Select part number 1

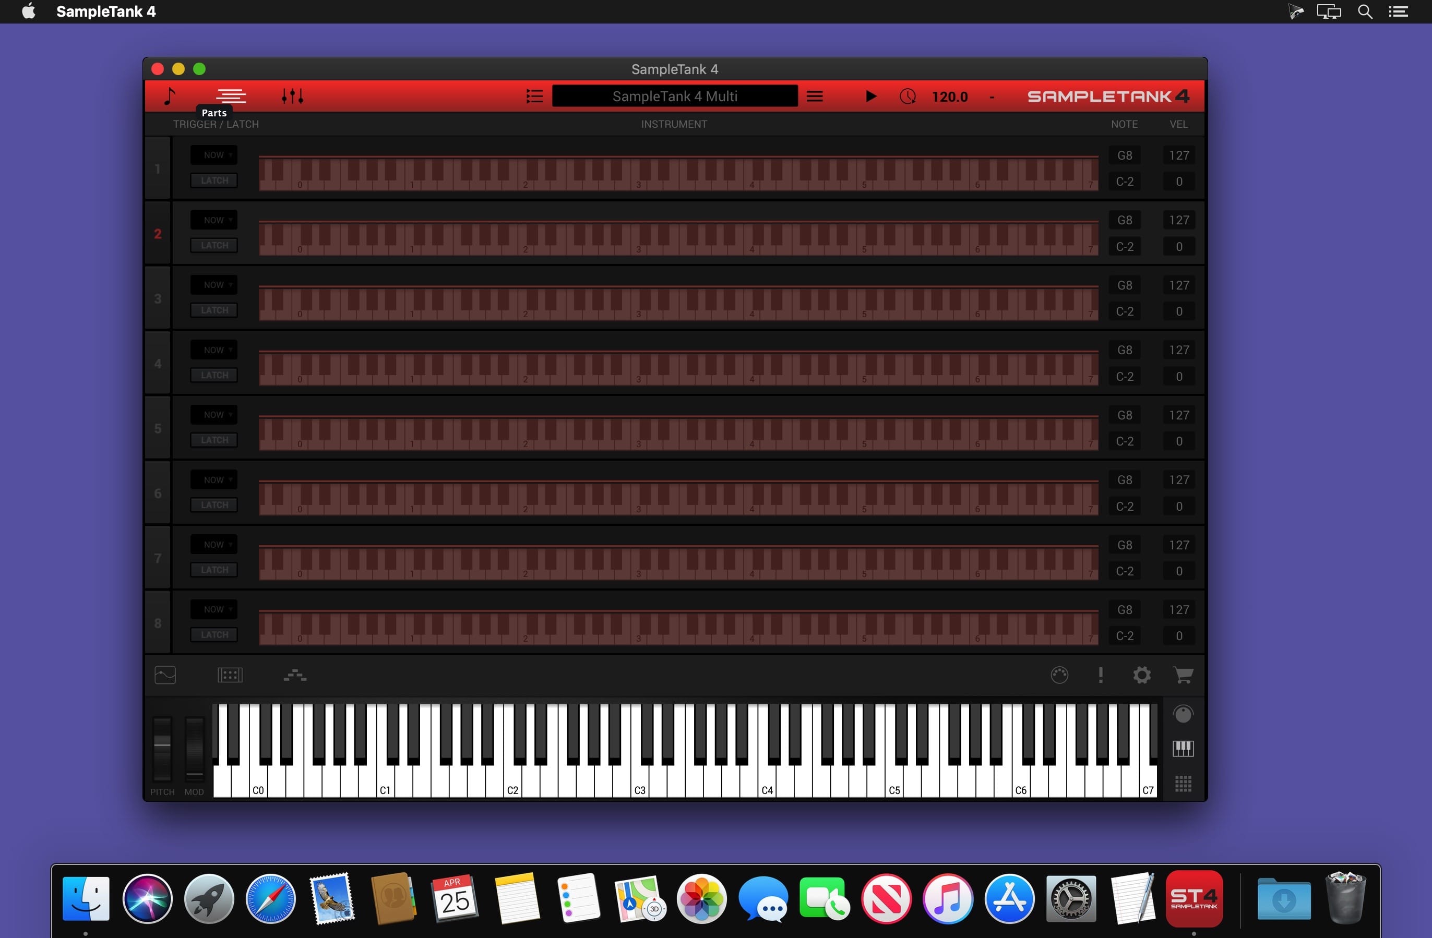[x=158, y=169]
